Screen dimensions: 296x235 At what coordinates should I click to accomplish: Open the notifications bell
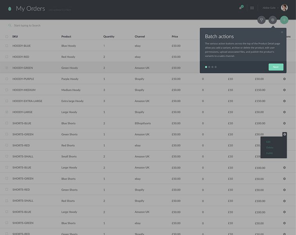(x=241, y=8)
